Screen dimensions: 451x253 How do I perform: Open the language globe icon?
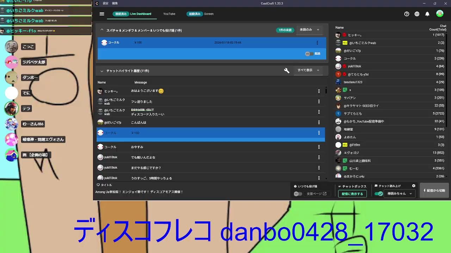tap(417, 14)
